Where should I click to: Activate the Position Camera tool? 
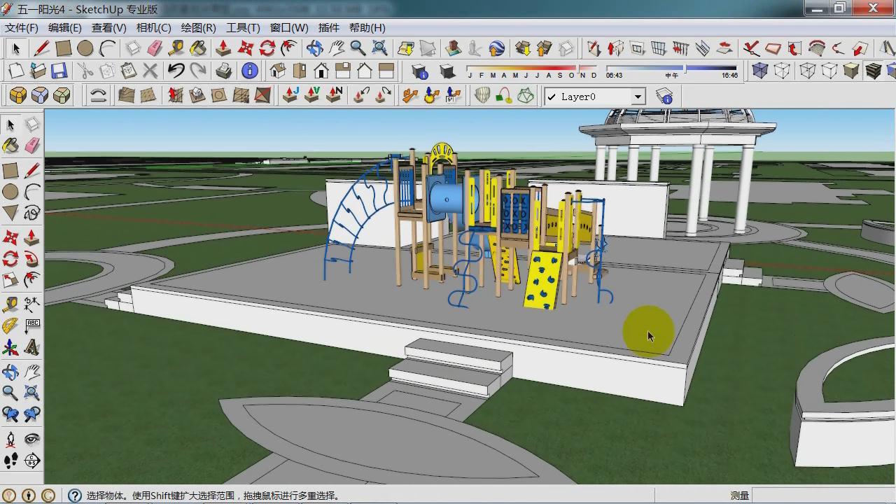(x=10, y=439)
